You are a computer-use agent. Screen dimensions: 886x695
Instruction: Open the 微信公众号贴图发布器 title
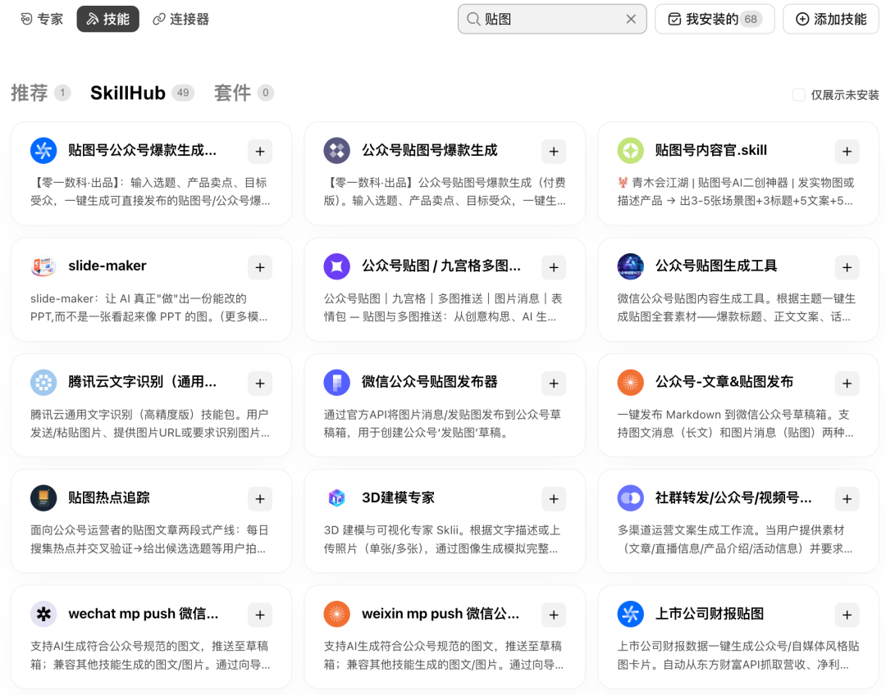(x=429, y=382)
